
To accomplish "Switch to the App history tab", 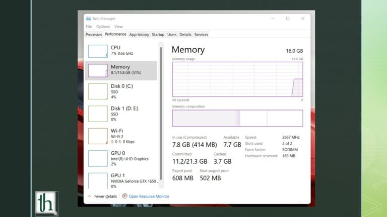I will (139, 35).
